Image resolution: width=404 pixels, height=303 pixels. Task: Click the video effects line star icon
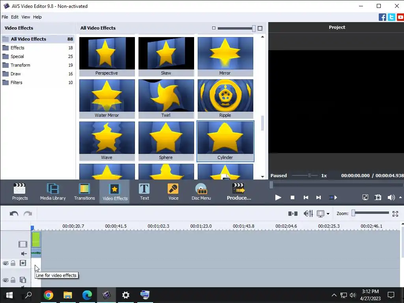pyautogui.click(x=23, y=263)
